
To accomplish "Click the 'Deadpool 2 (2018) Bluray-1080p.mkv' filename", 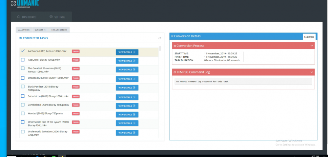I will 48,78.
